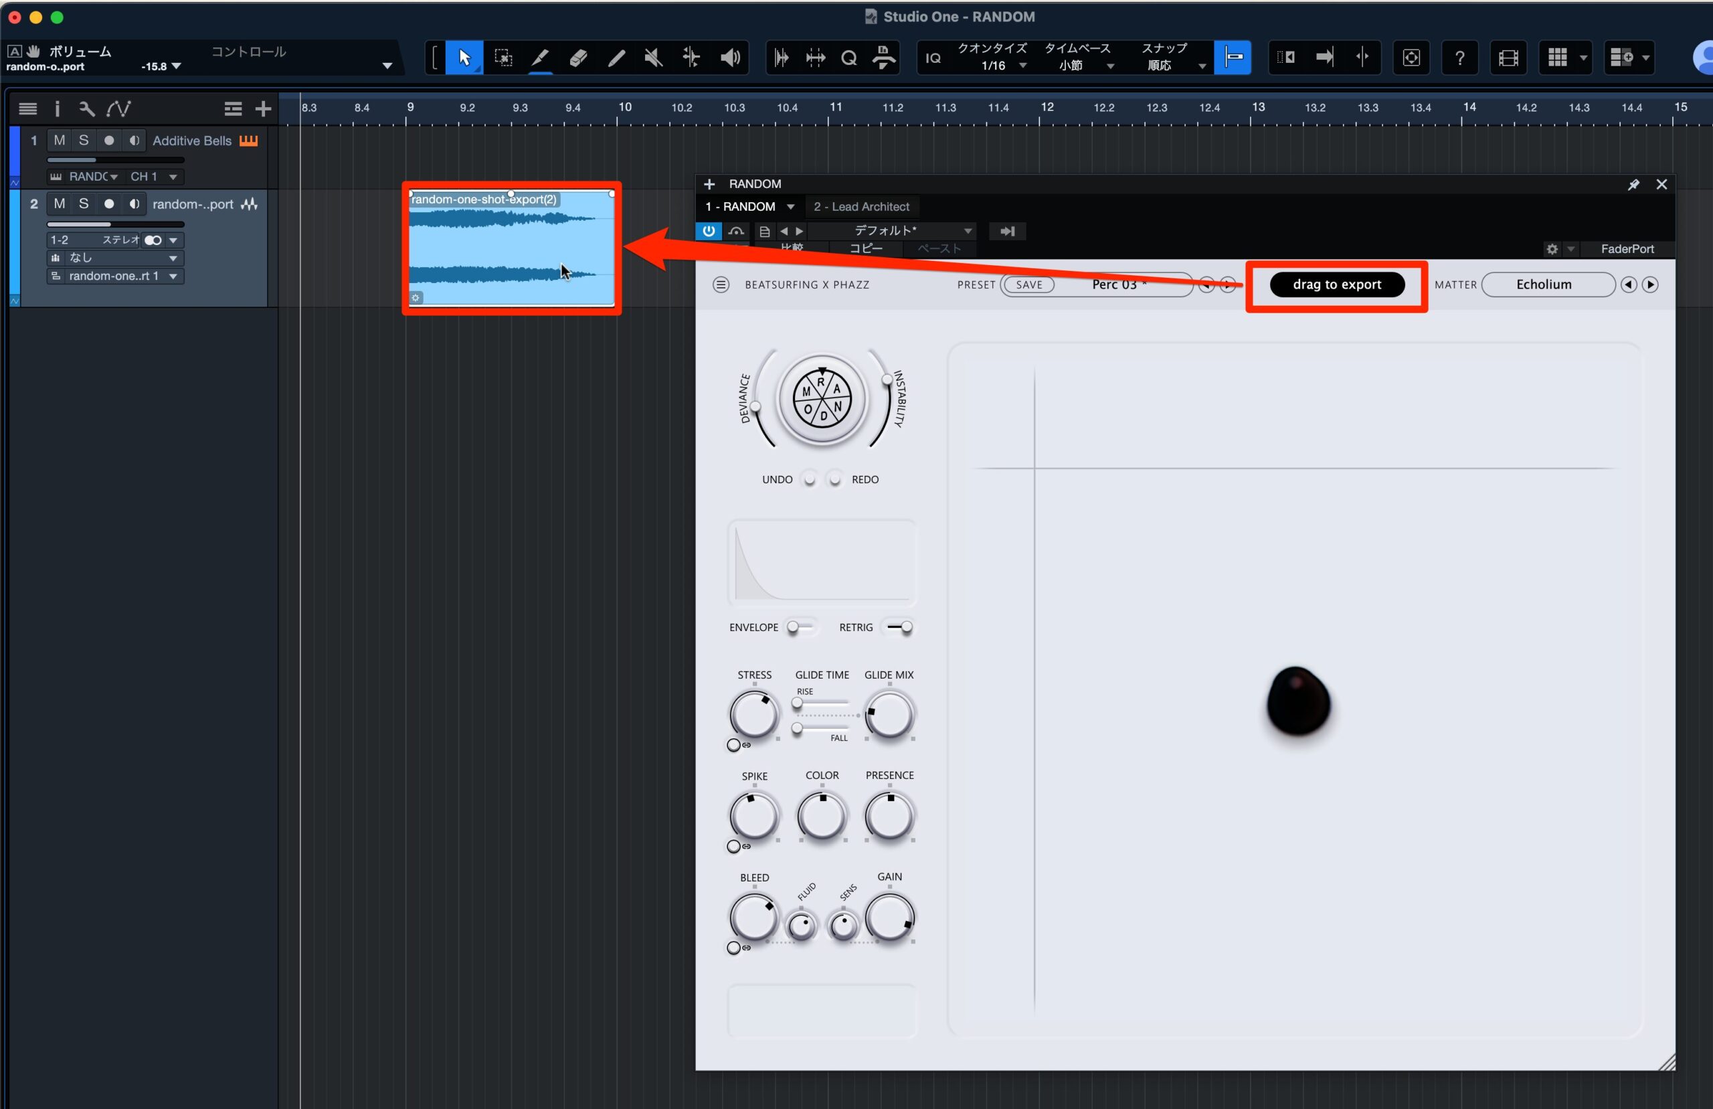Select next MATTER with the right arrow
The image size is (1713, 1109).
1650,284
